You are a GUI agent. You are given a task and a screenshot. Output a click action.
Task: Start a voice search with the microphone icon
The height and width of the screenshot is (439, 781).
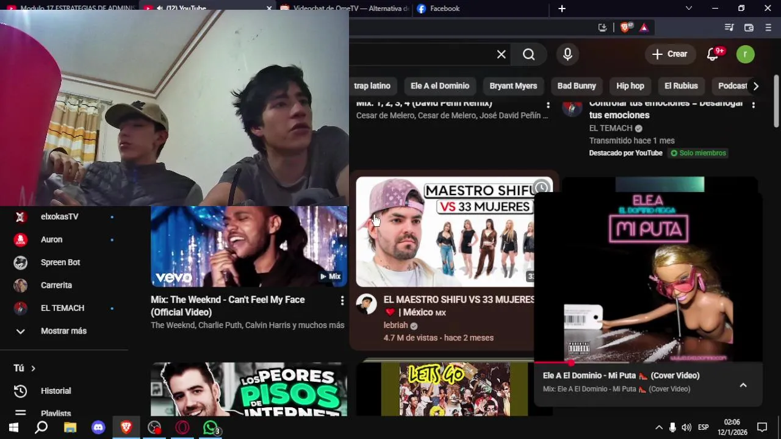tap(567, 54)
